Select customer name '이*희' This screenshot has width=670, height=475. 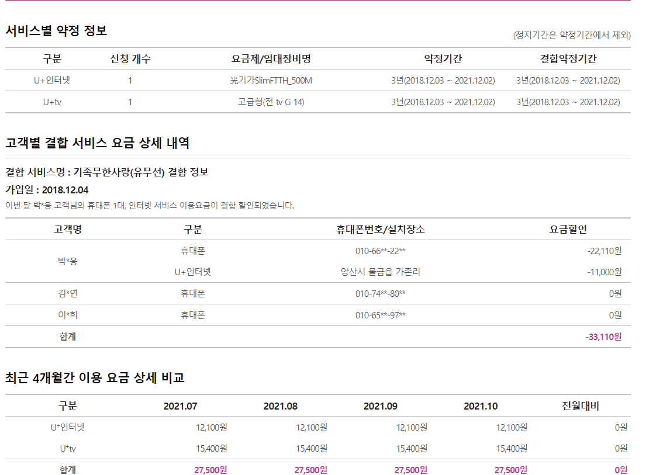67,315
